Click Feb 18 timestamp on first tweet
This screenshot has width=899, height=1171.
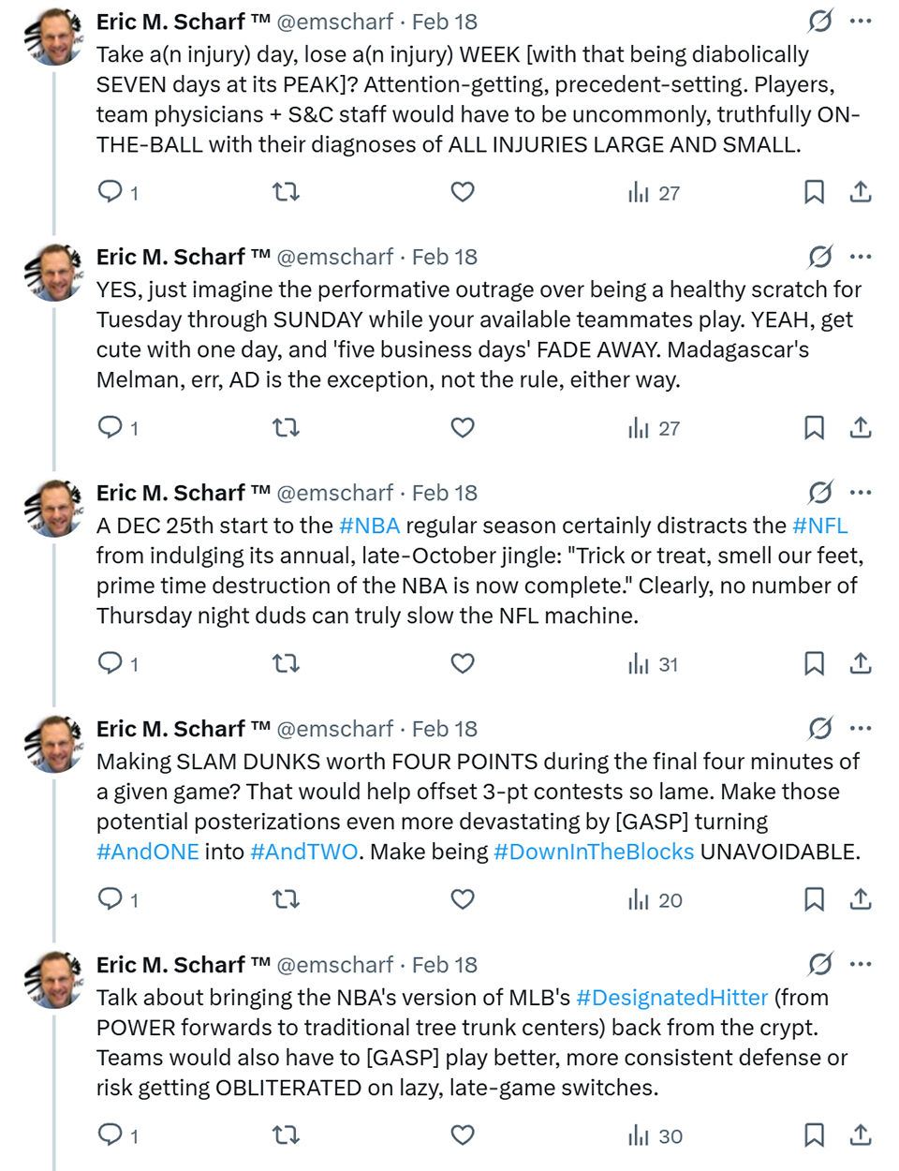point(445,22)
